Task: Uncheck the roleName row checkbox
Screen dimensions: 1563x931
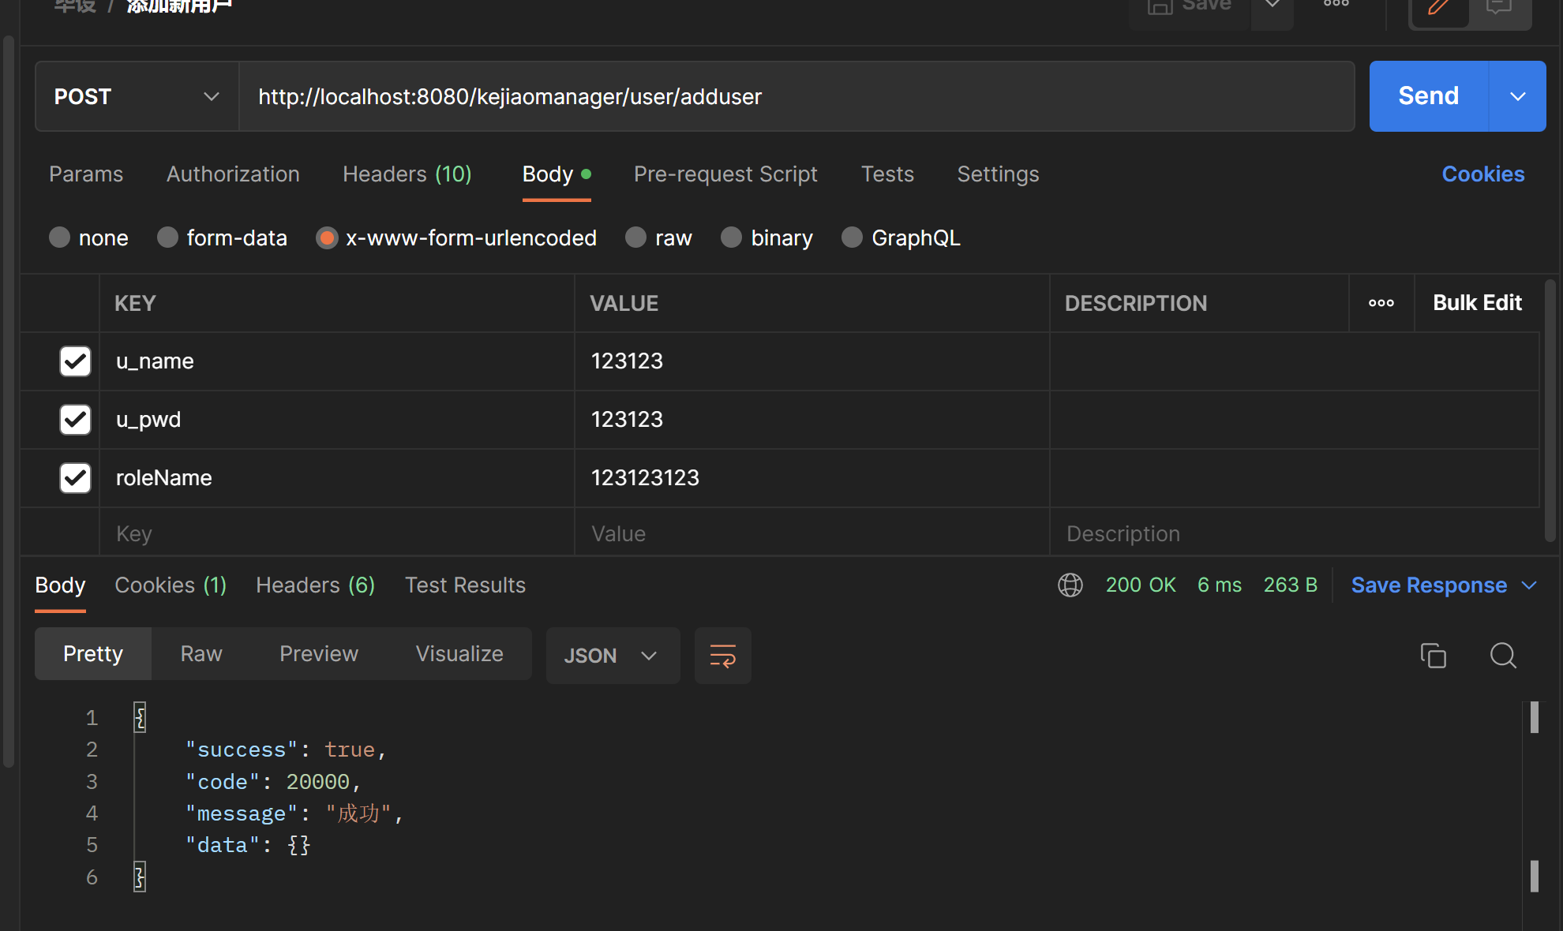Action: tap(75, 478)
